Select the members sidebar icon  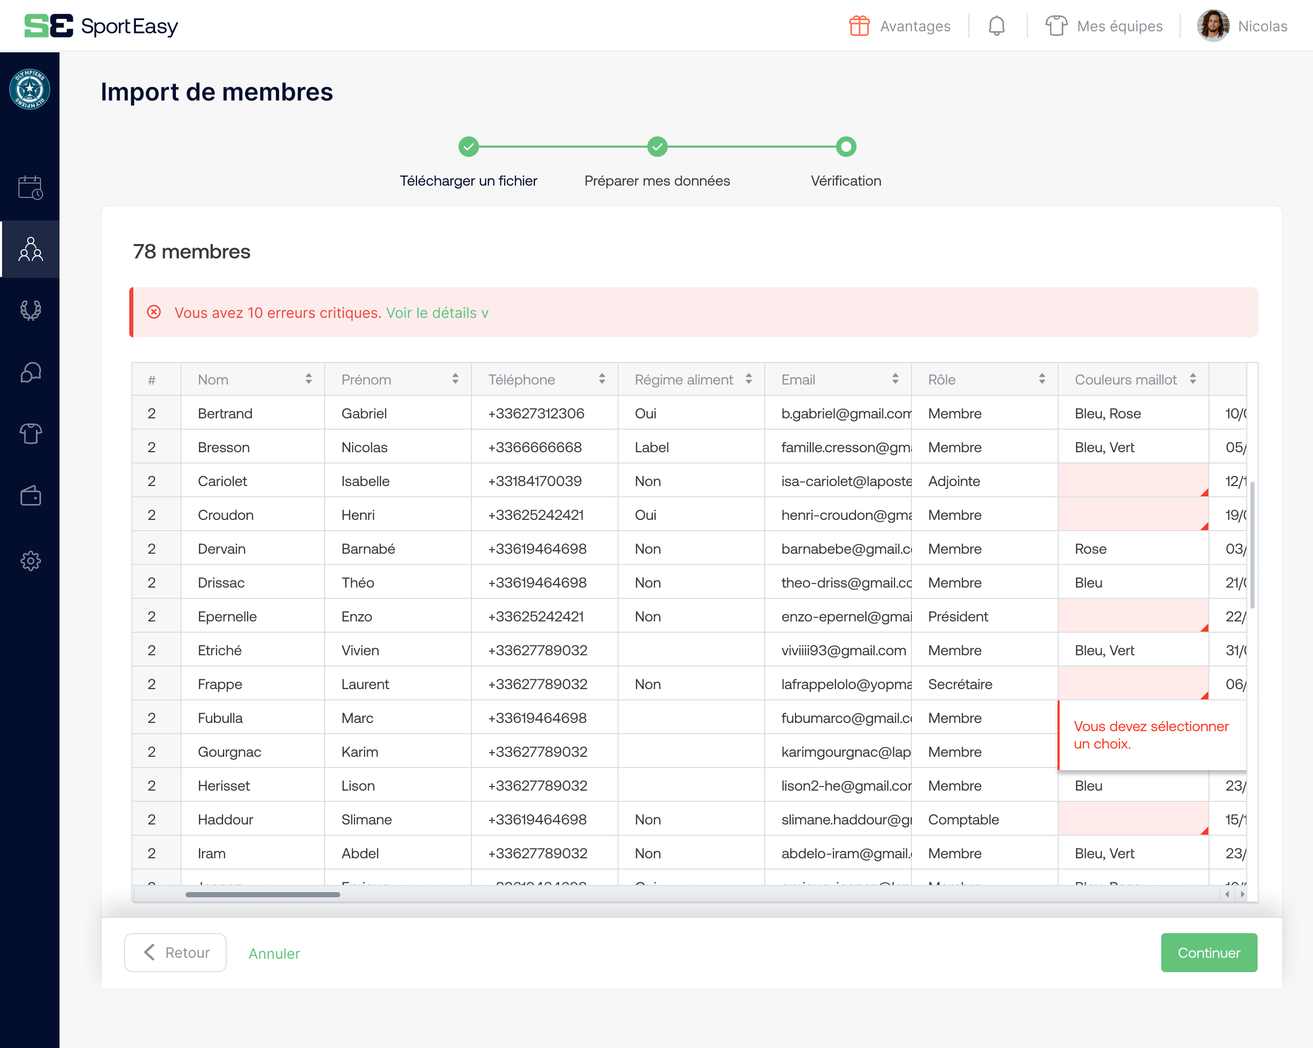pos(30,249)
